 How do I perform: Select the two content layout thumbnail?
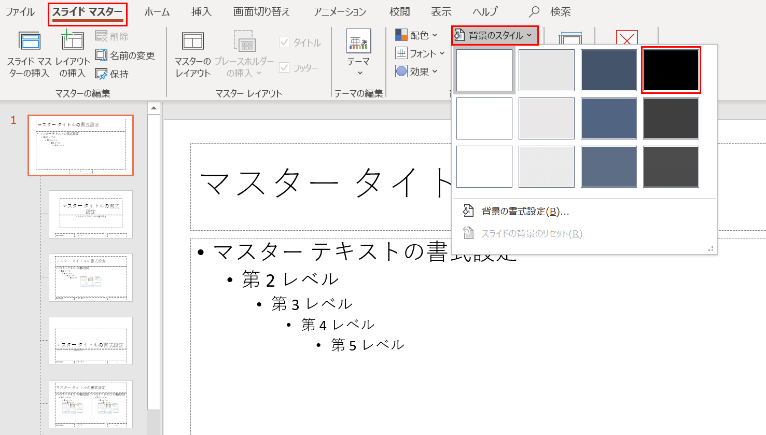point(91,404)
